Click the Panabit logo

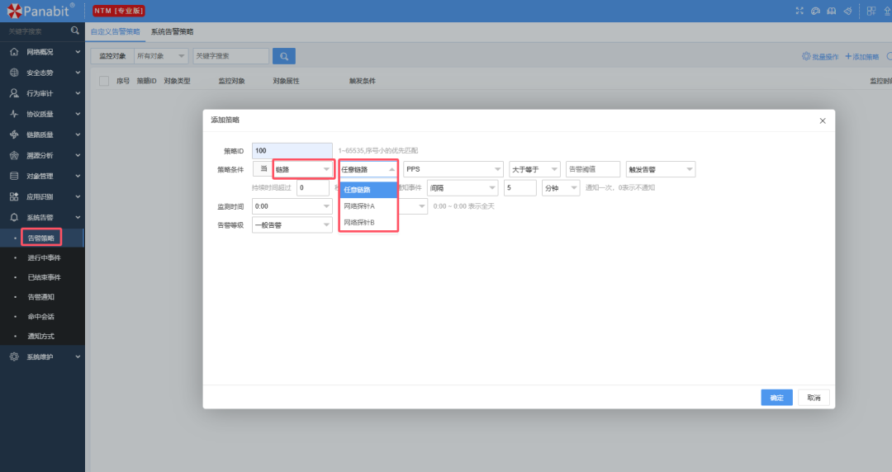pos(40,10)
